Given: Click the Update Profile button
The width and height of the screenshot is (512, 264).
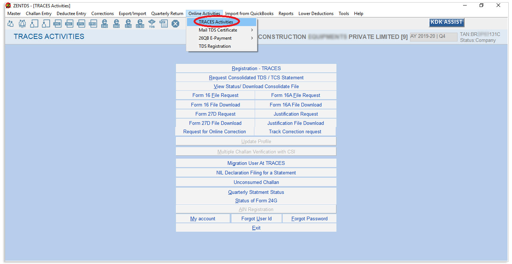Looking at the screenshot, I should click(256, 141).
